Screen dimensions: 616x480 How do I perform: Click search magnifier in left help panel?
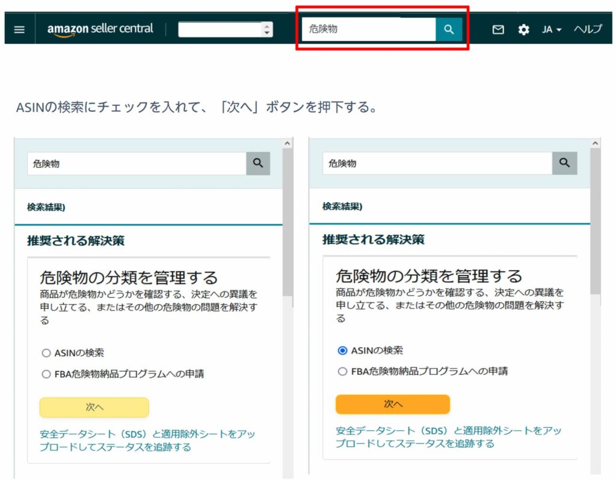click(x=258, y=163)
